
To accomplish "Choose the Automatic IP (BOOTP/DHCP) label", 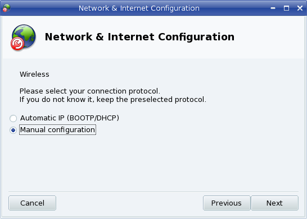I will tap(70, 118).
